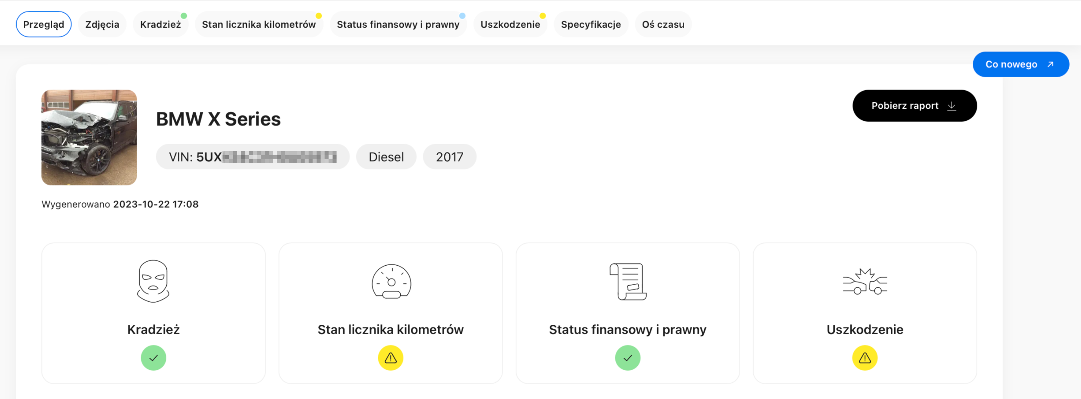Click yellow warning under Uszkodzenie card
Image resolution: width=1081 pixels, height=399 pixels.
point(865,358)
